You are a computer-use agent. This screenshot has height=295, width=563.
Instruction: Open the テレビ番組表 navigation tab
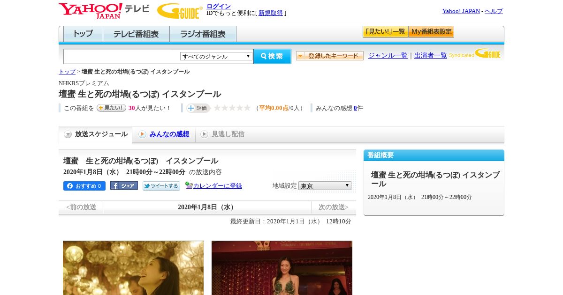136,34
